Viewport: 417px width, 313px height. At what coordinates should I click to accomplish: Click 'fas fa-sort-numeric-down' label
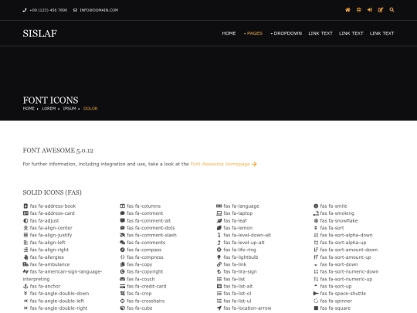[349, 272]
